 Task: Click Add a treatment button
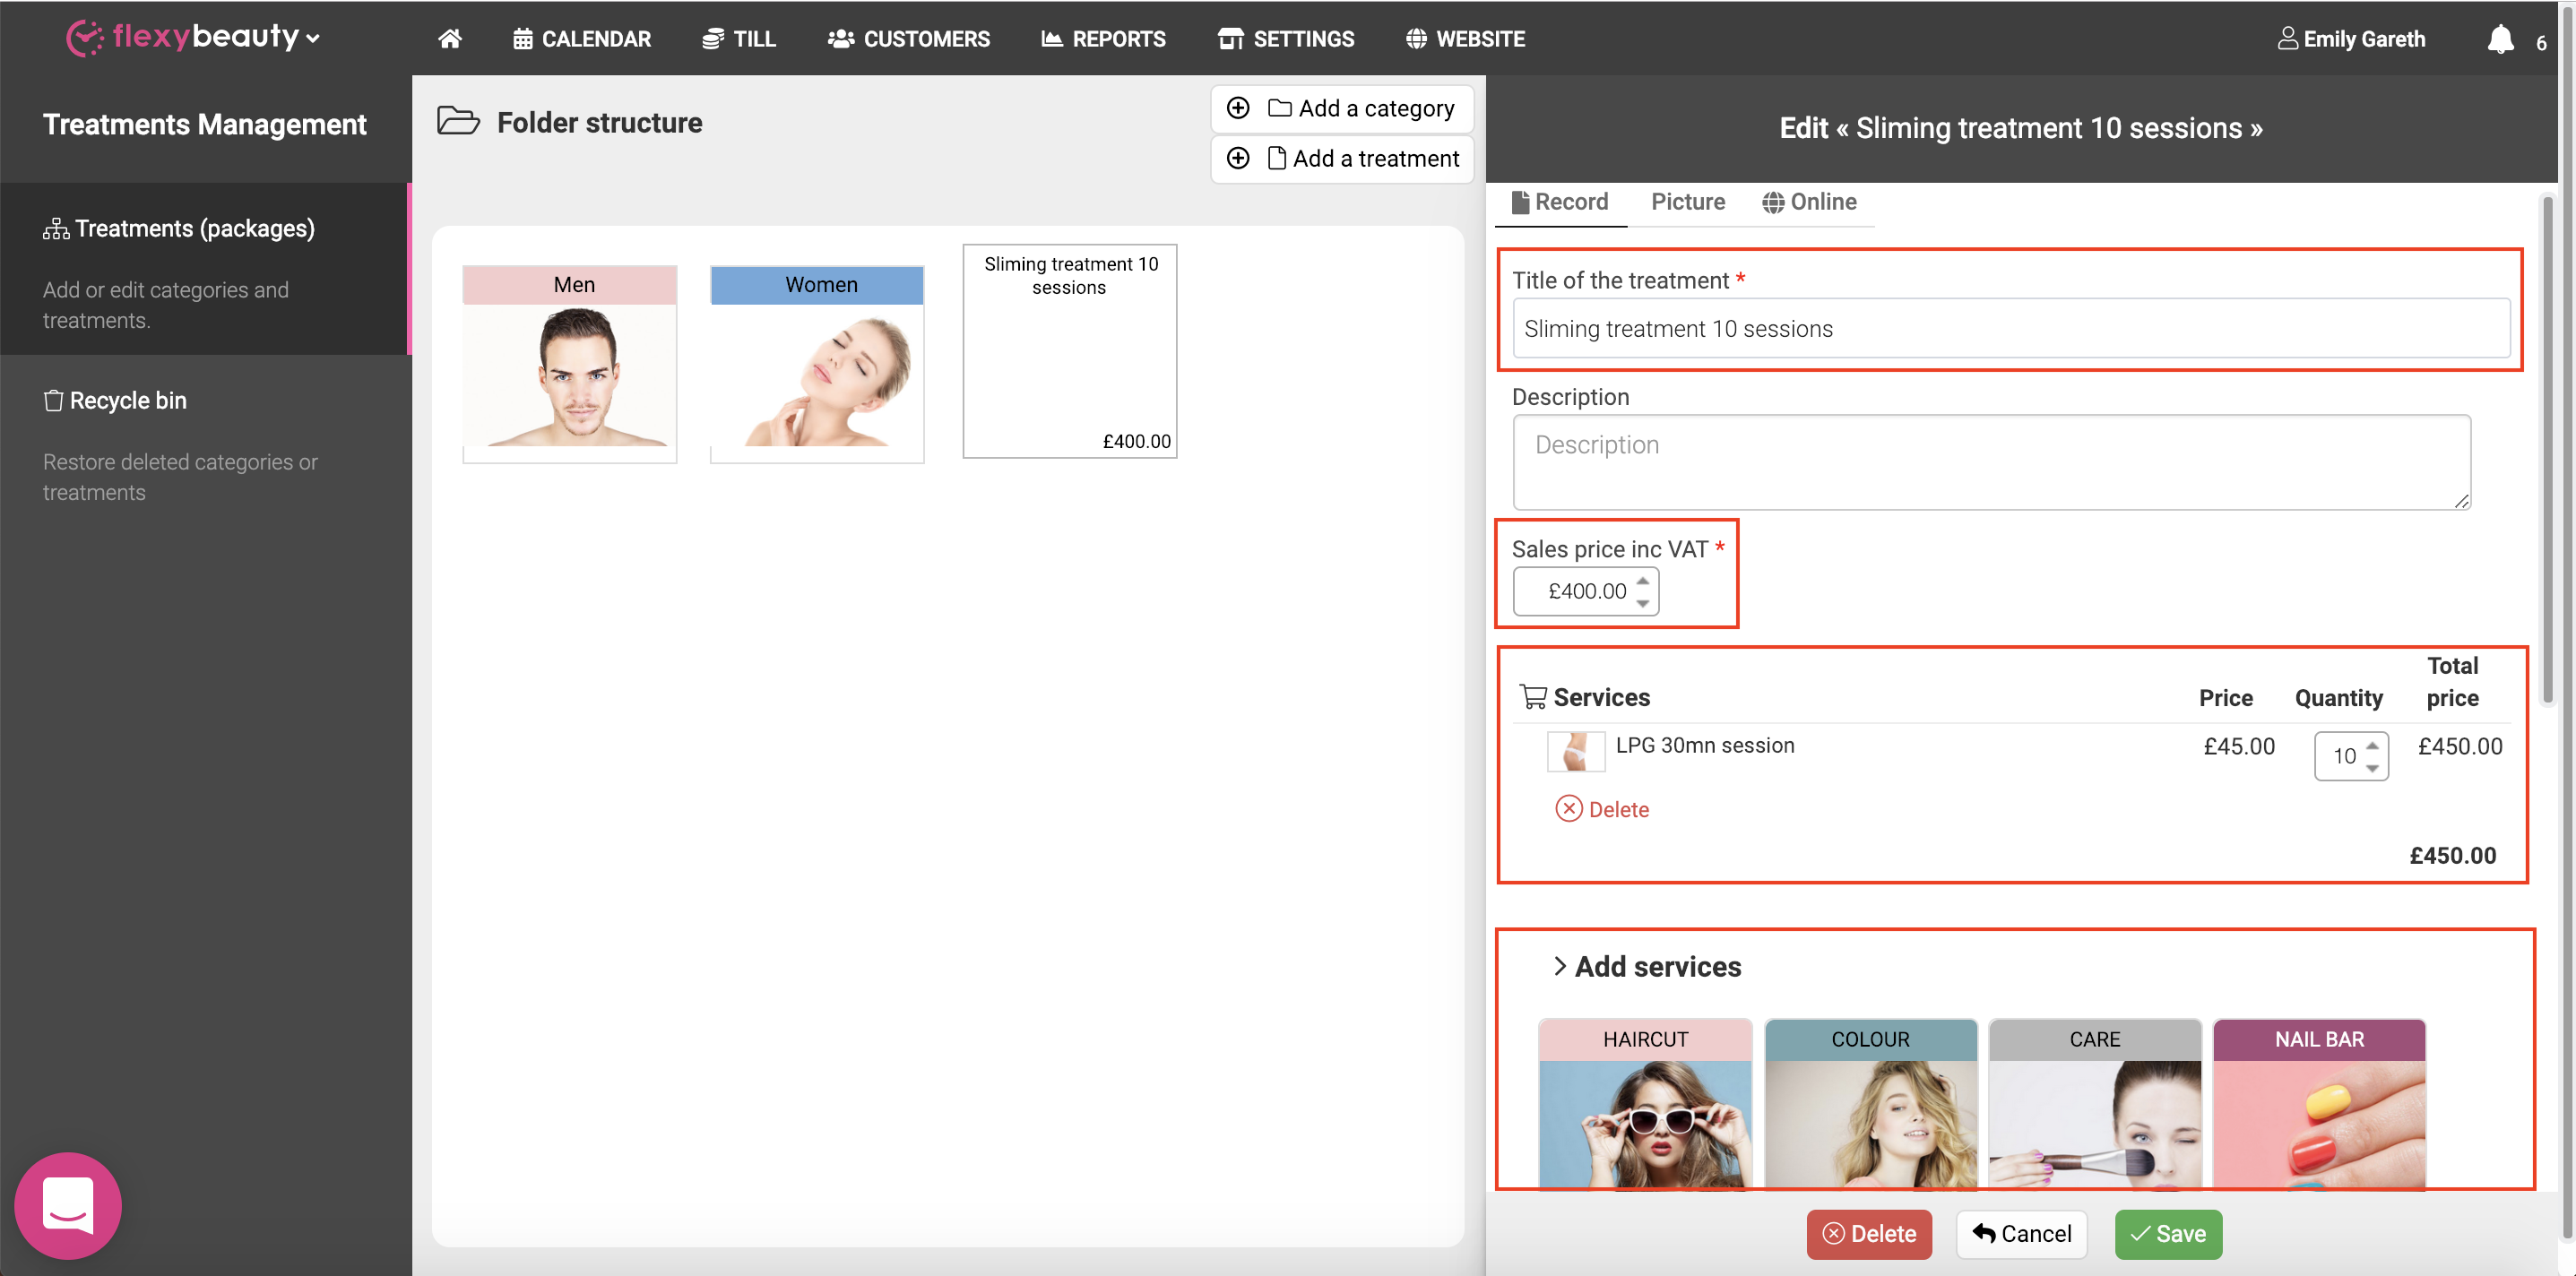coord(1342,158)
